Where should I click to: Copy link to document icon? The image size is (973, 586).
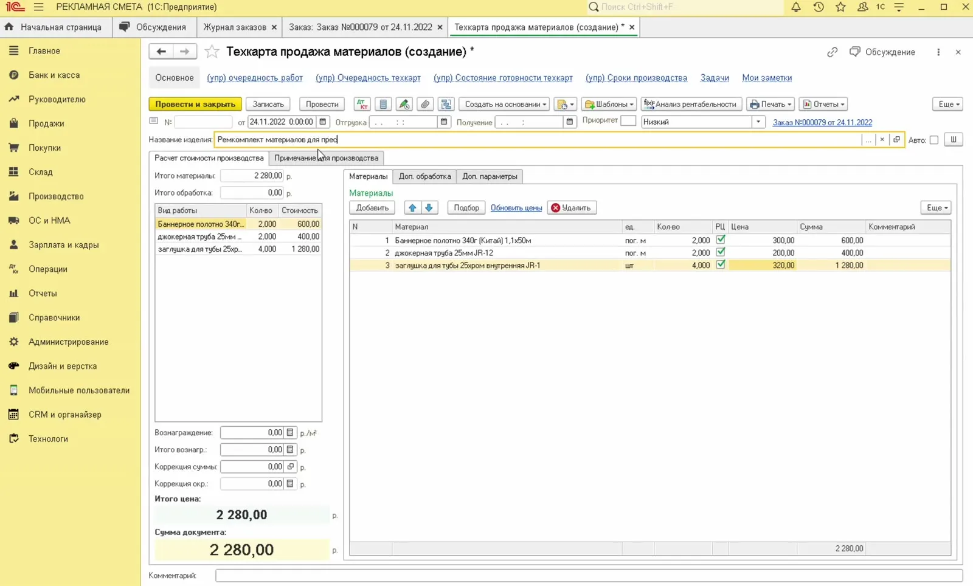[832, 52]
